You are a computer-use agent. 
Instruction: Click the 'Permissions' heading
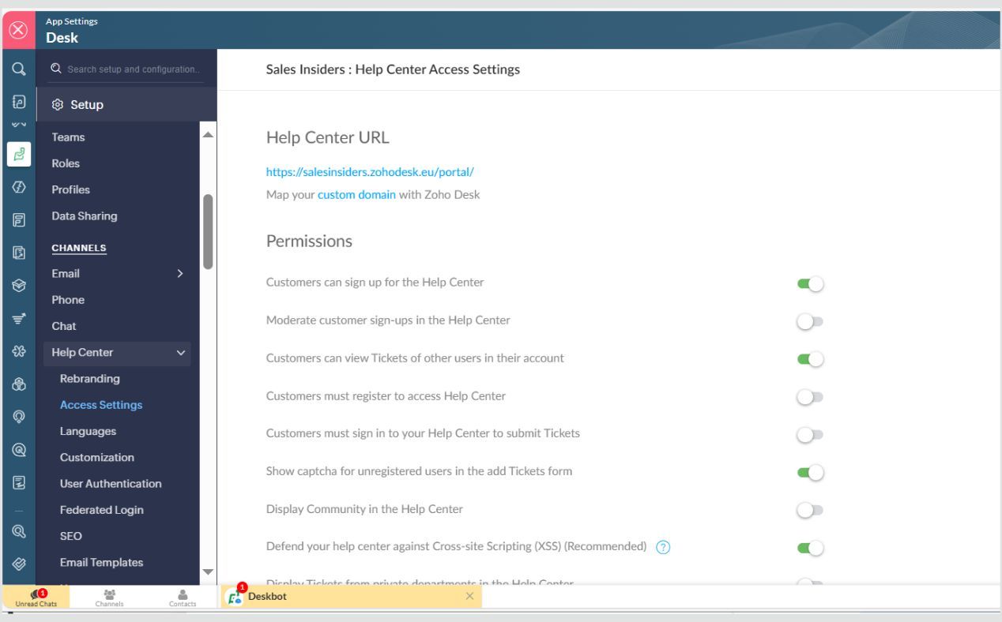click(309, 242)
